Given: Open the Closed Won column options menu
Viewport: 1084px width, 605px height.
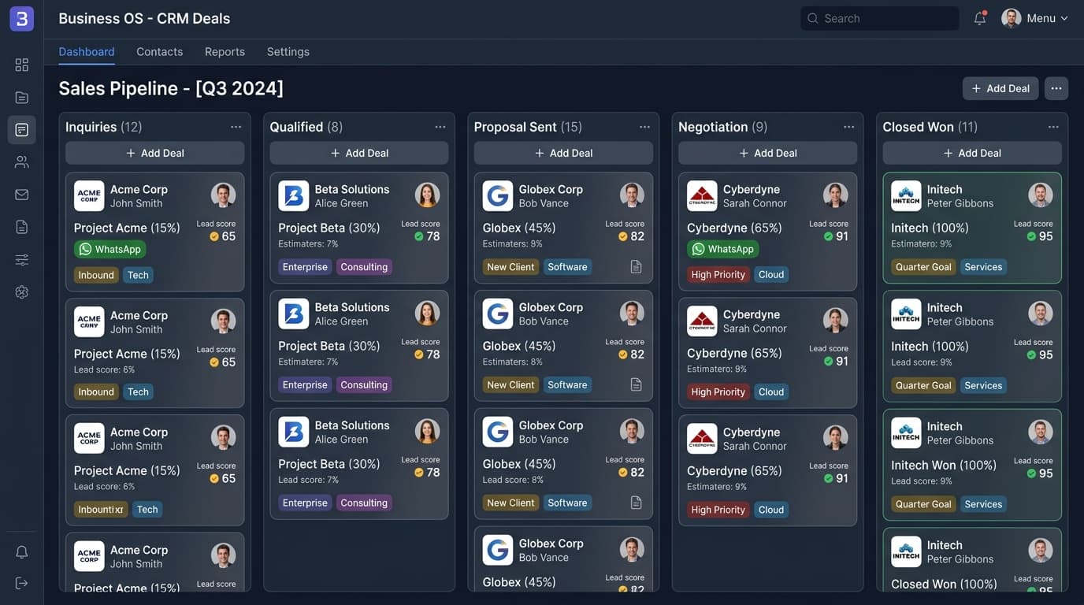Looking at the screenshot, I should 1053,127.
